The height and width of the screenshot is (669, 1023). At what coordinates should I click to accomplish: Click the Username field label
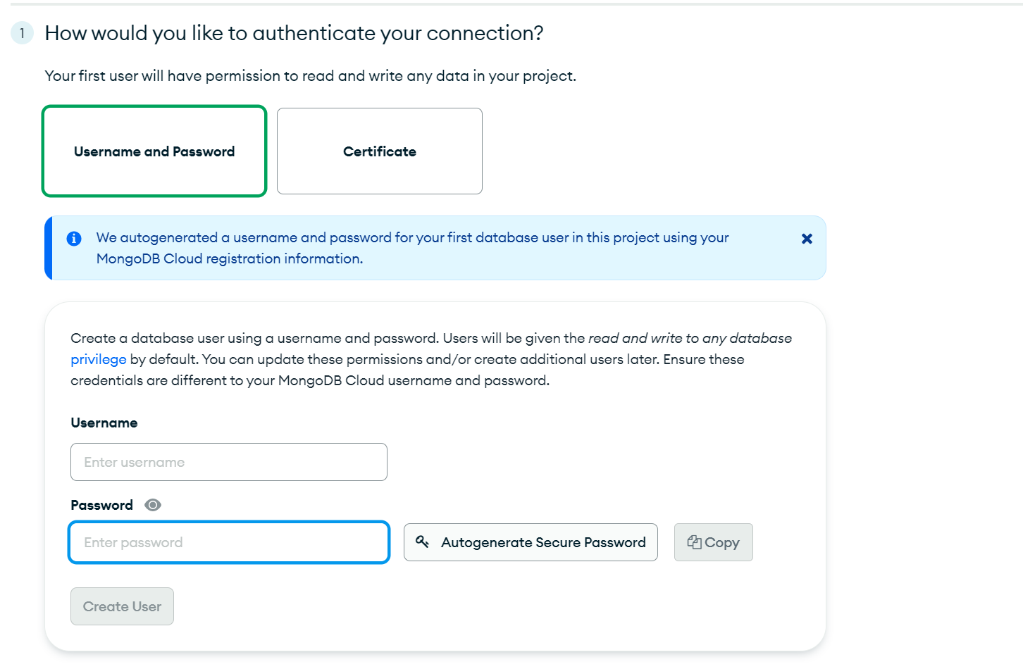[104, 423]
